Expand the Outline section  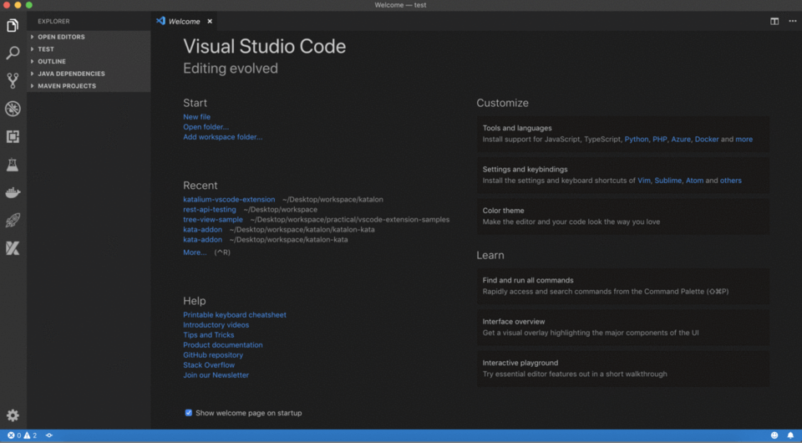[x=89, y=61]
